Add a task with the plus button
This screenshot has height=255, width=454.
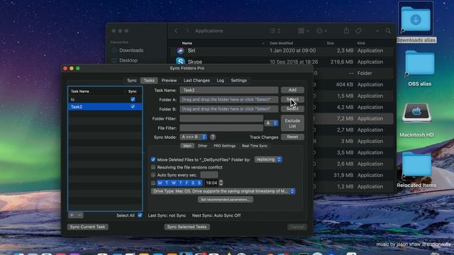72,215
